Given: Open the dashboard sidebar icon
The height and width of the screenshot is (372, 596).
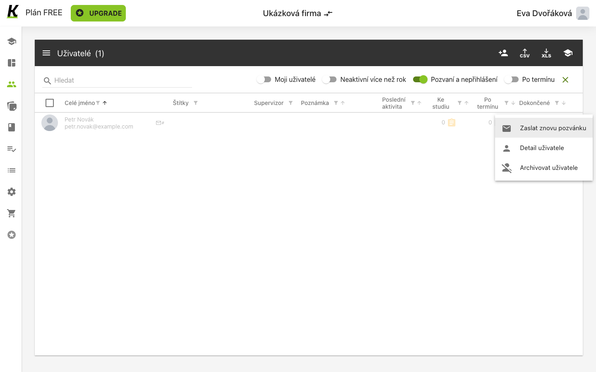Looking at the screenshot, I should click(12, 63).
